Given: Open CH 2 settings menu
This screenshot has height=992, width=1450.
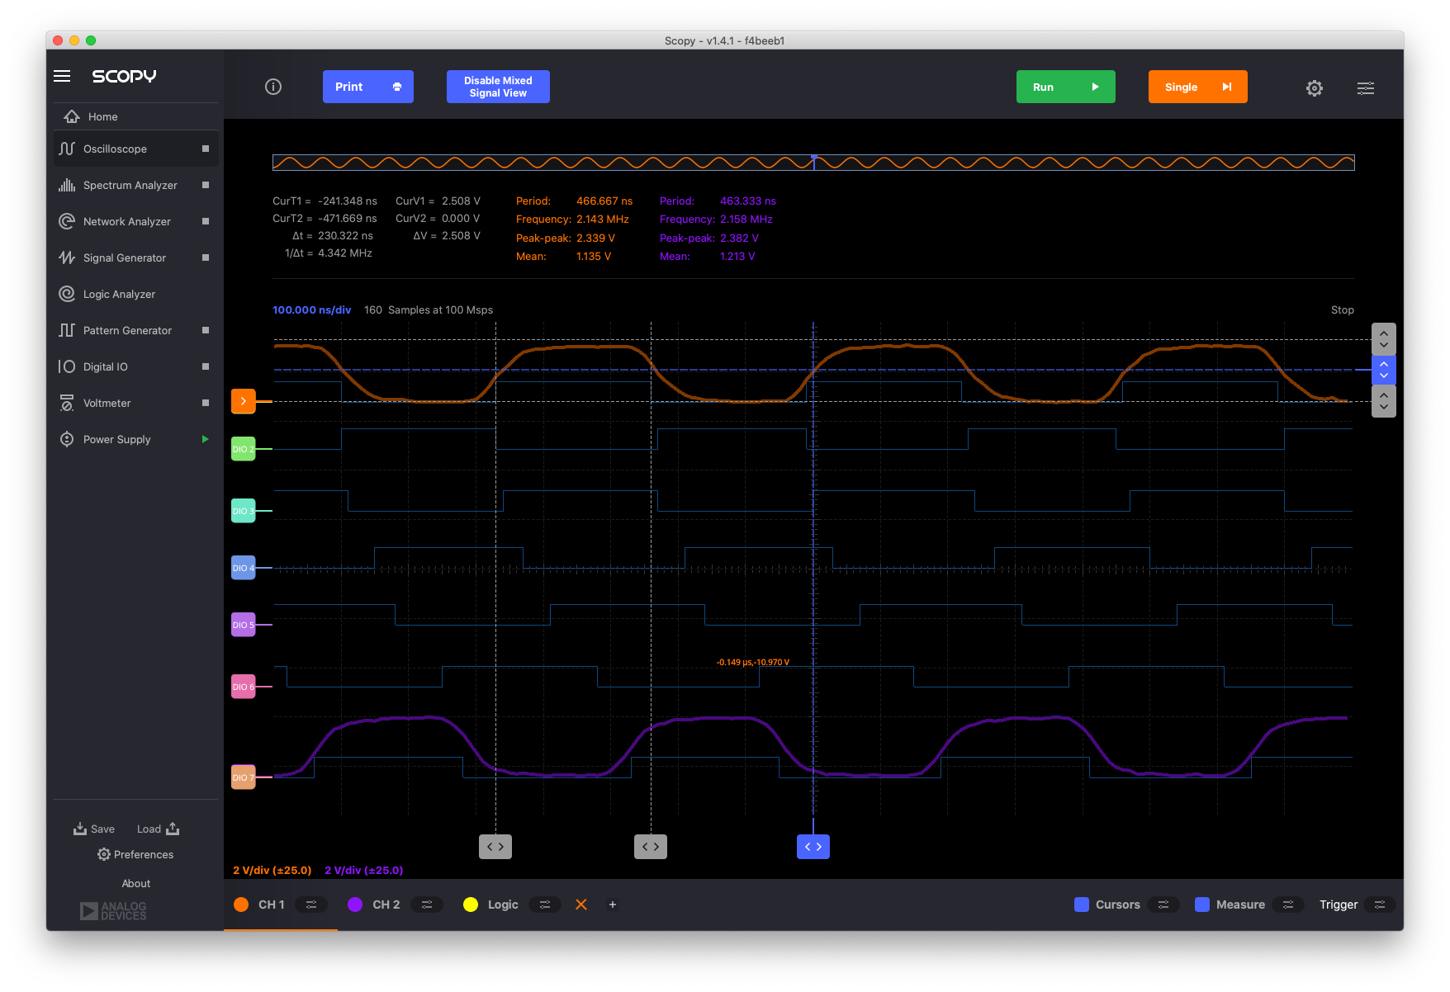Looking at the screenshot, I should coord(427,905).
